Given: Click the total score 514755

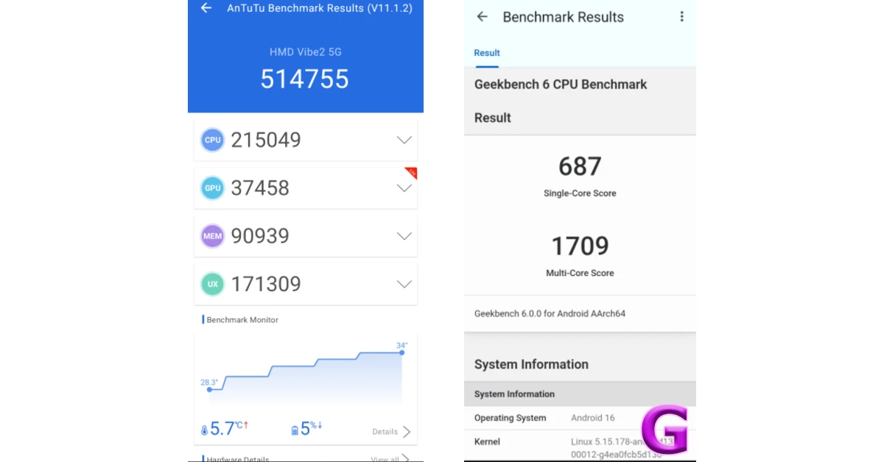Looking at the screenshot, I should (x=305, y=79).
